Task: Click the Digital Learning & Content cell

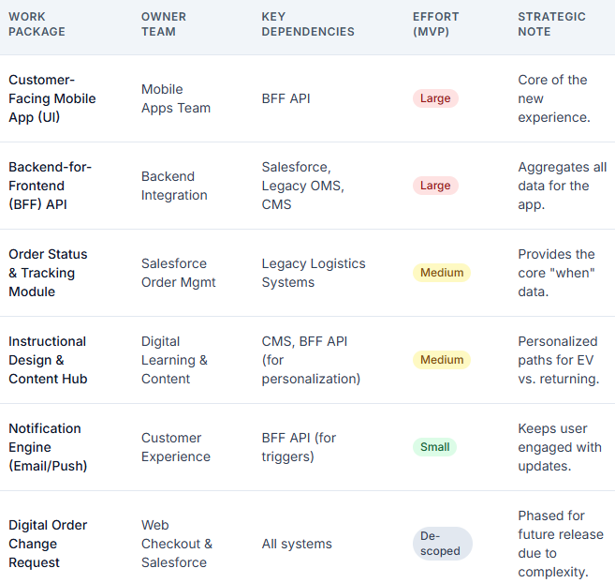Action: tap(174, 360)
